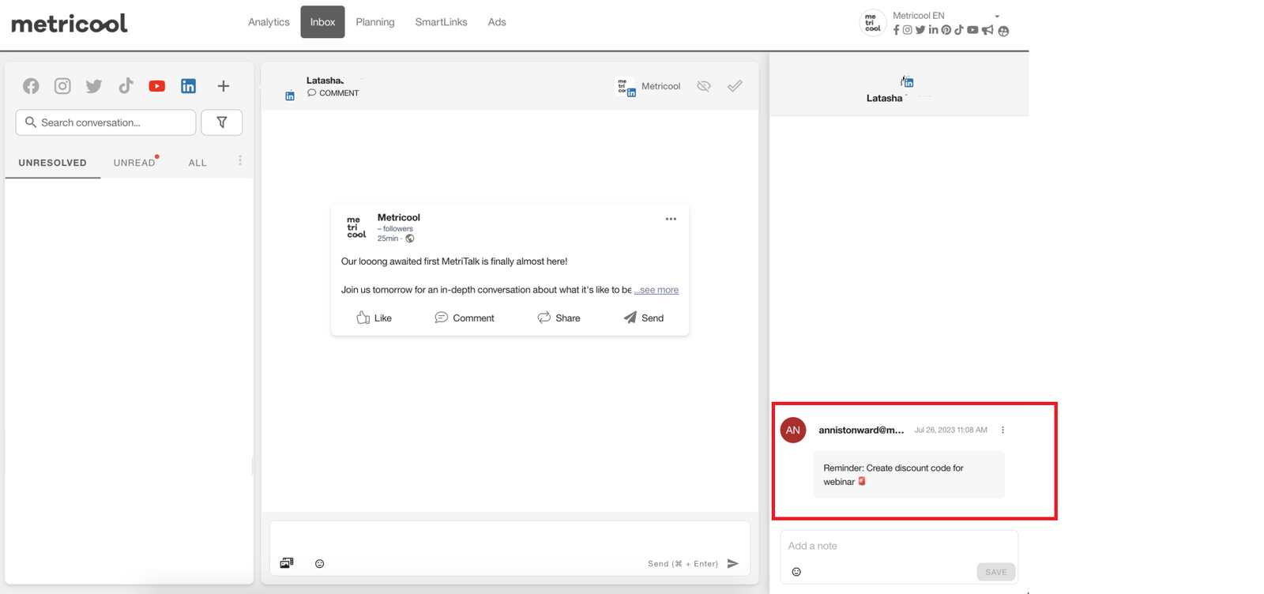Mark conversation resolved with double checkmark
Screen dimensions: 1264x594
[x=735, y=86]
